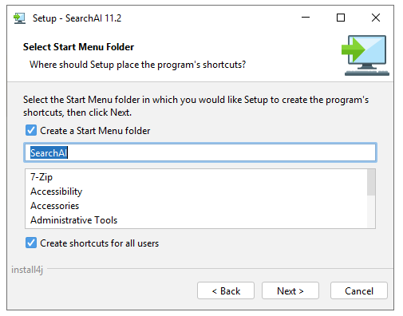Choose the Accessories folder entry
This screenshot has width=403, height=316.
tap(196, 206)
